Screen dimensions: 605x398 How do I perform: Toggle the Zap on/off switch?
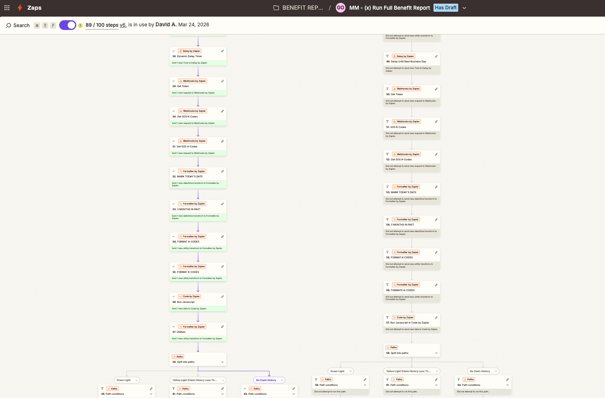click(68, 25)
